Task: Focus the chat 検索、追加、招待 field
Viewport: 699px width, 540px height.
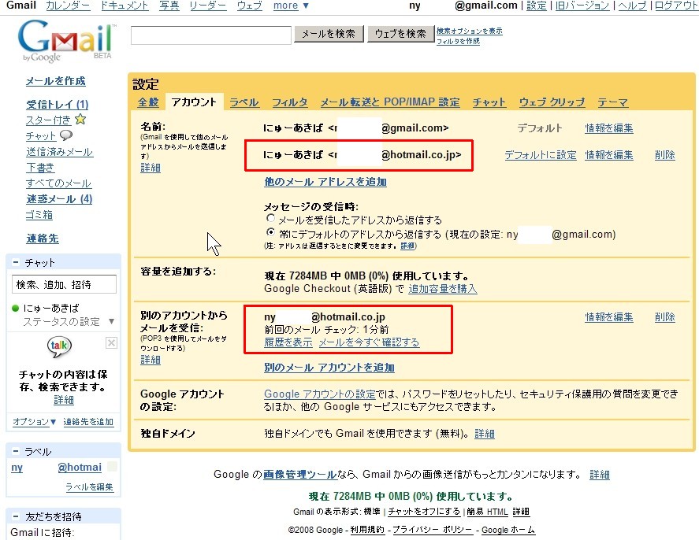Action: pyautogui.click(x=64, y=284)
